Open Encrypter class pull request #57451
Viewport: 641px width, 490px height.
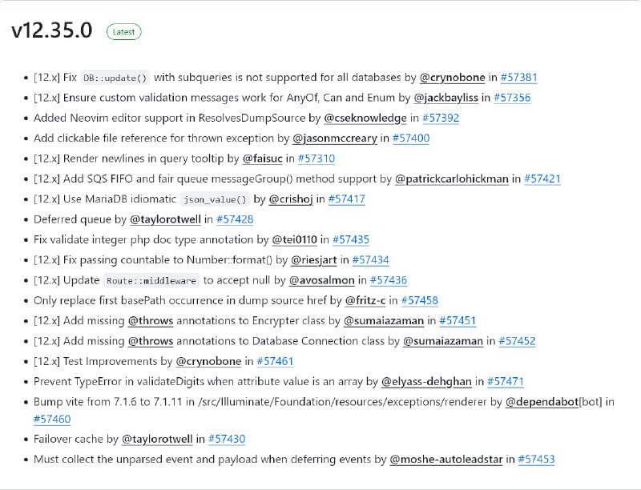point(458,320)
